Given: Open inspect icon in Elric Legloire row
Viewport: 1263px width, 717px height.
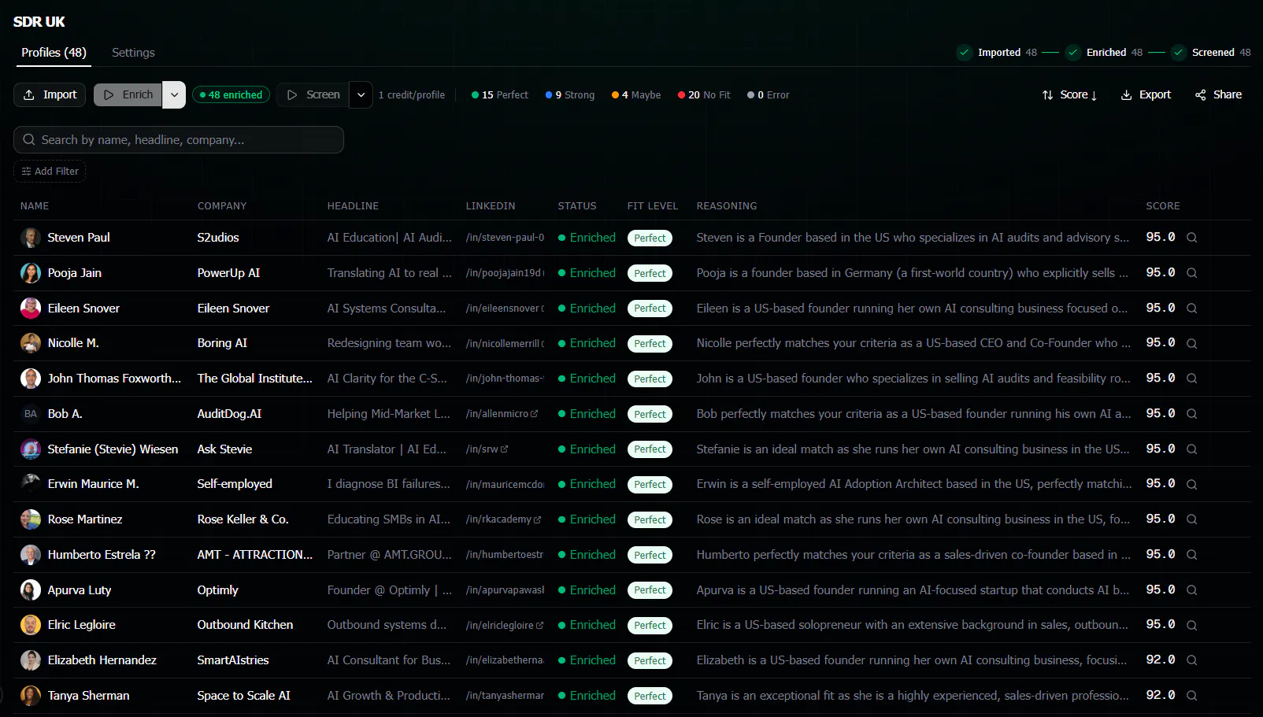Looking at the screenshot, I should (1191, 625).
